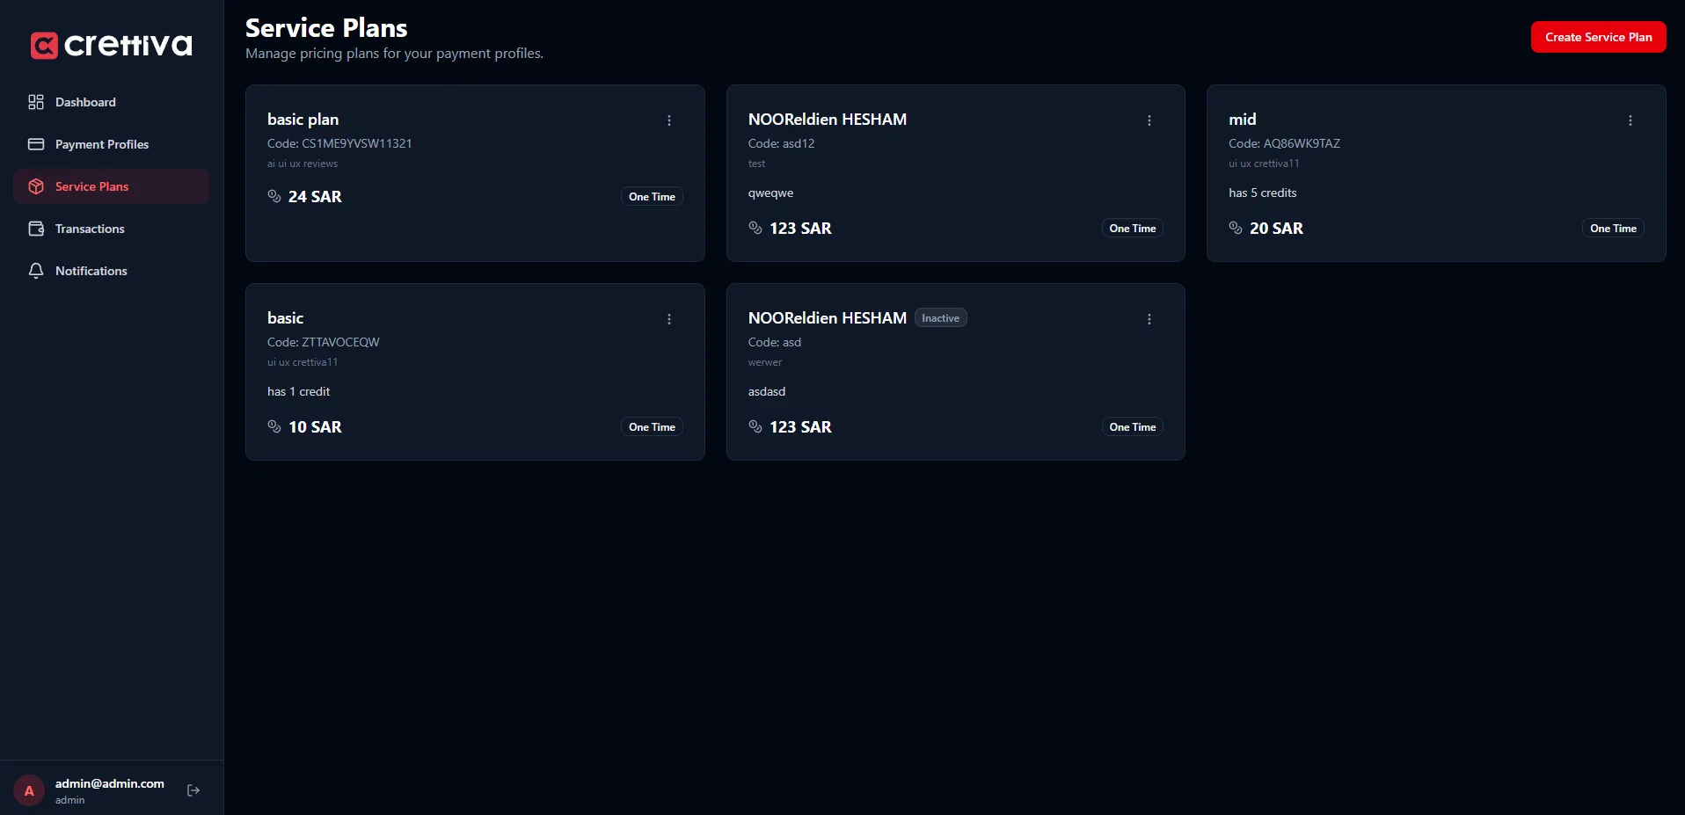Open three-dot menu on basic ZTTAVOCEQW card
The height and width of the screenshot is (815, 1685).
669,319
